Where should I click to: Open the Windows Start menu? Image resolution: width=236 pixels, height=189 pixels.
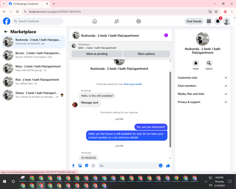4,181
